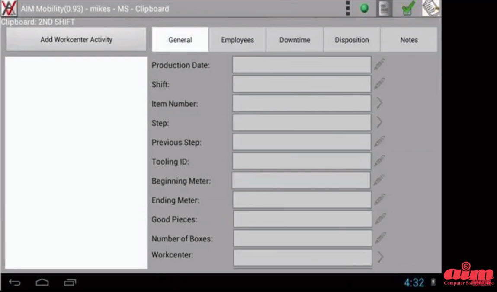Edit Number of Boxes pencil icon
The image size is (497, 292).
pos(380,238)
